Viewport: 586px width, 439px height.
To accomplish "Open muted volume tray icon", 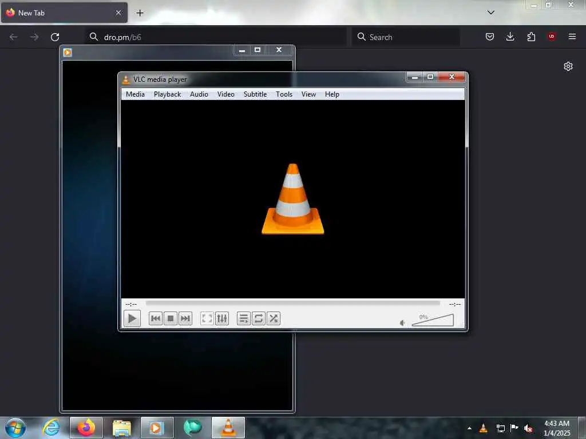I will click(x=528, y=428).
